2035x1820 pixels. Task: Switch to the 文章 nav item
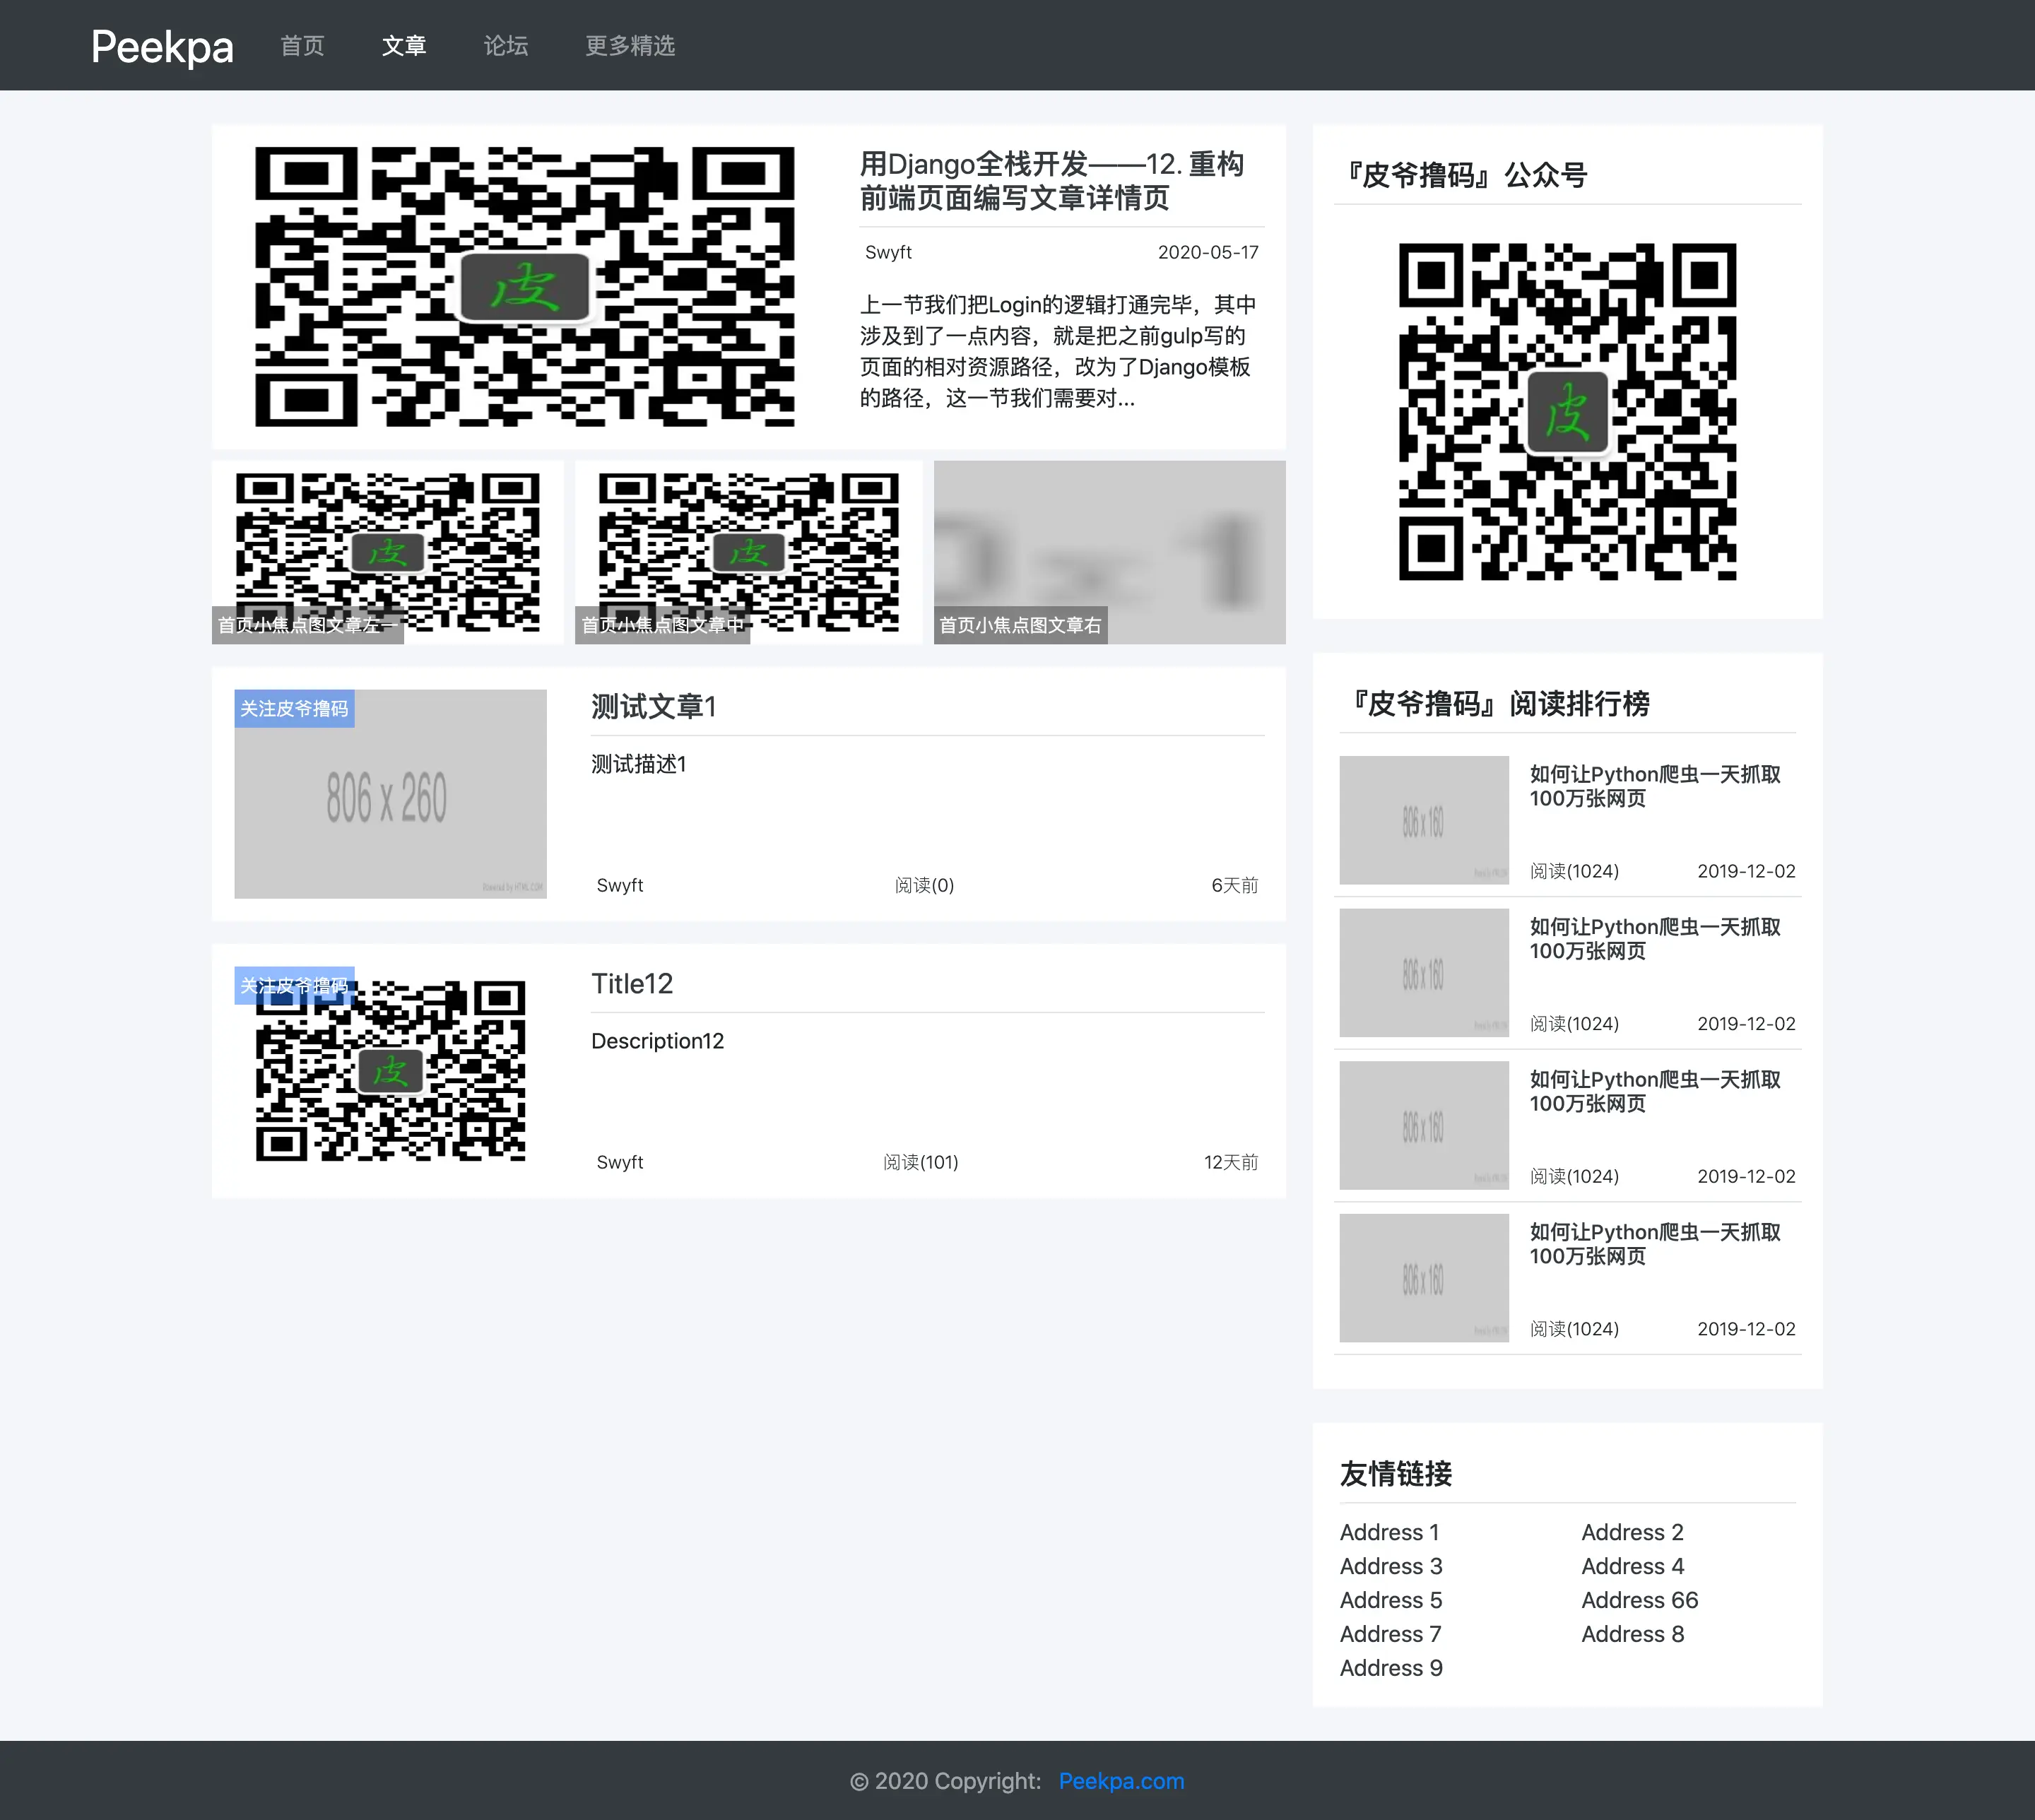pos(404,46)
